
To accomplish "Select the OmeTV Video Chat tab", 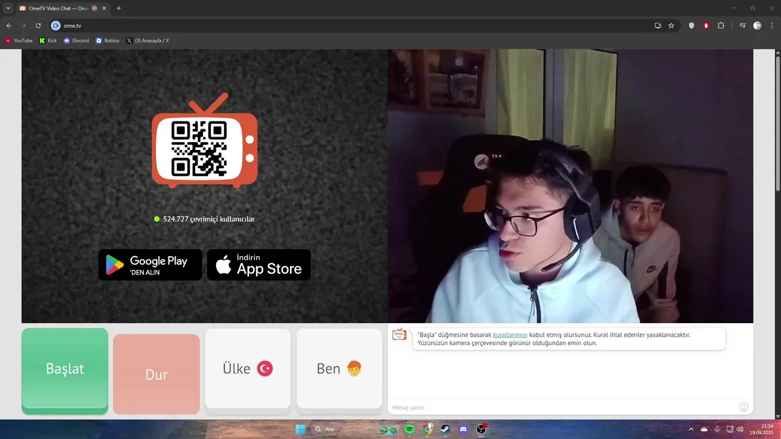I will pyautogui.click(x=58, y=9).
